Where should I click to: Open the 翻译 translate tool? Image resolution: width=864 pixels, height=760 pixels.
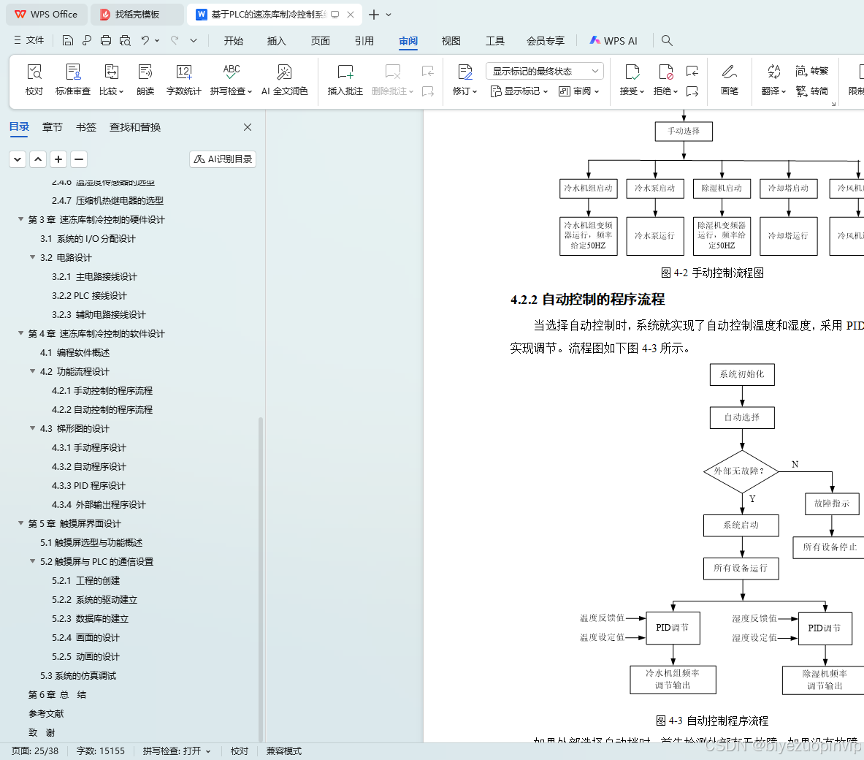point(773,80)
